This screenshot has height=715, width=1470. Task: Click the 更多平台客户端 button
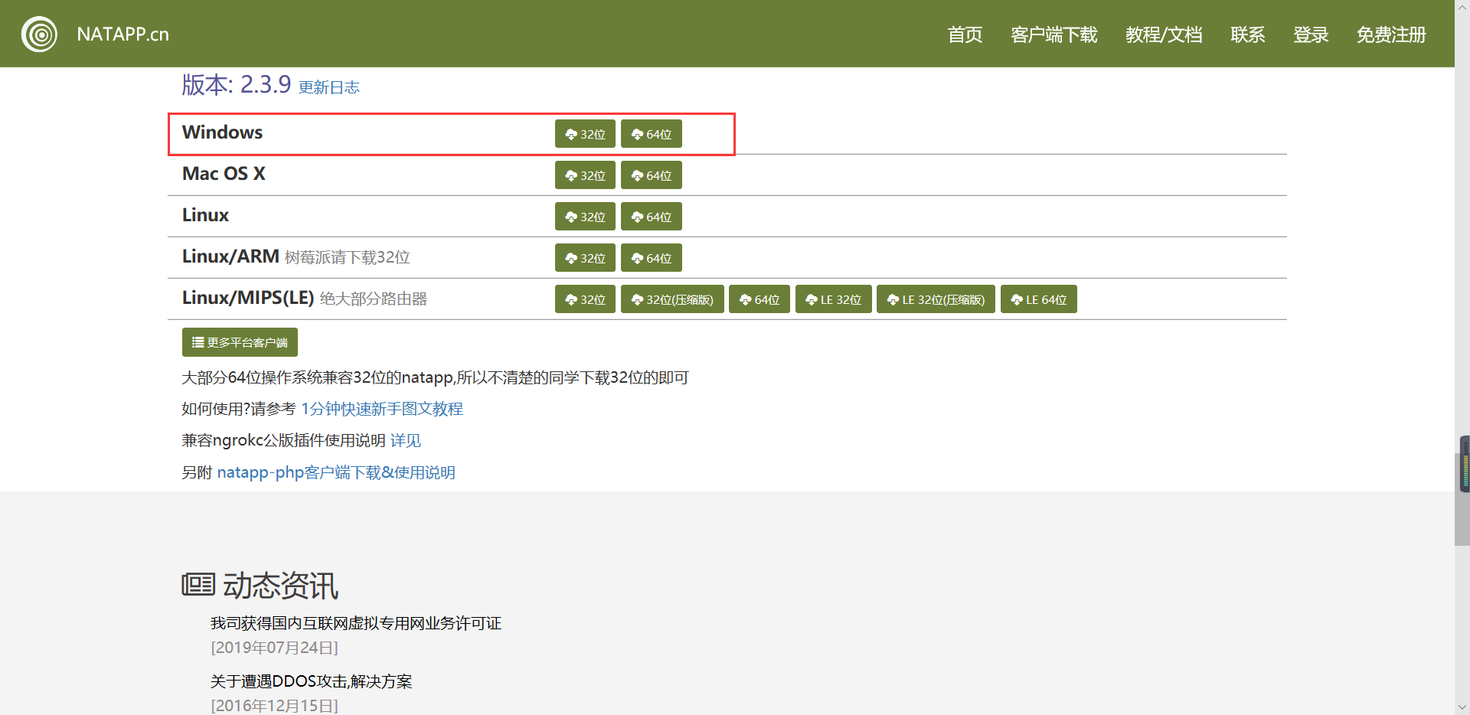pos(240,342)
